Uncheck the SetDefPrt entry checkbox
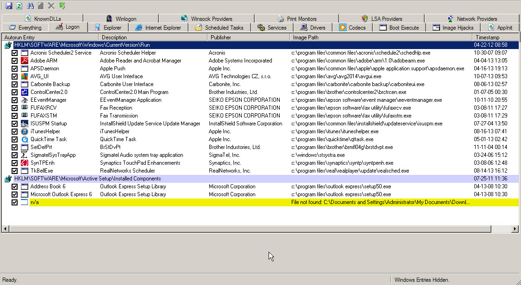Viewport: 521px width, 285px height. pos(14,147)
